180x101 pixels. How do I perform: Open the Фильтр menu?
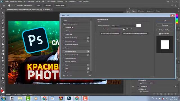60,1
